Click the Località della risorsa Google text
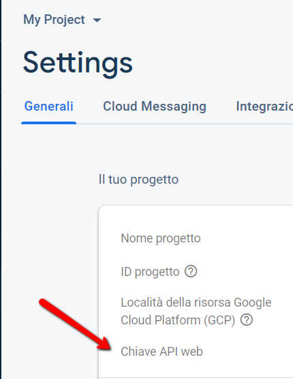This screenshot has width=293, height=379. (196, 303)
